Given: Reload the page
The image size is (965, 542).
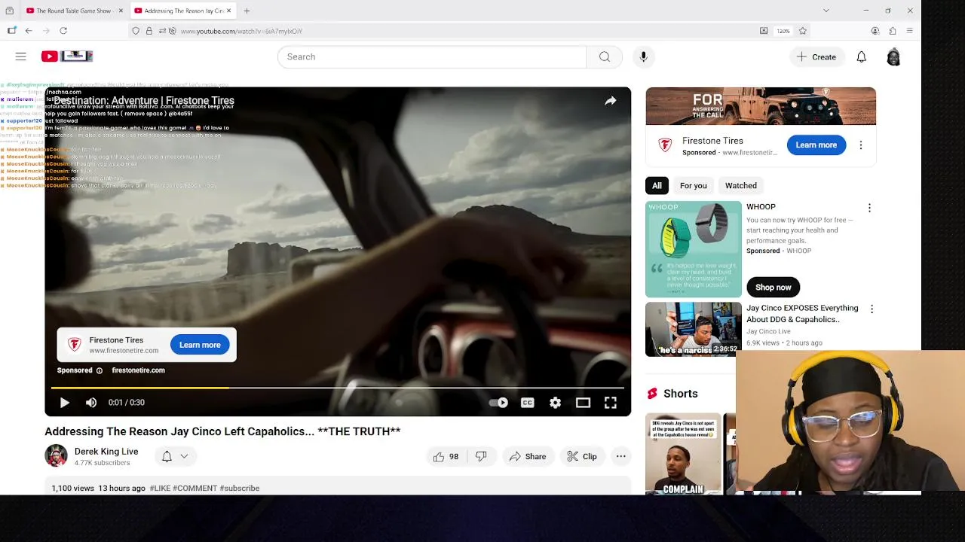Looking at the screenshot, I should point(63,31).
